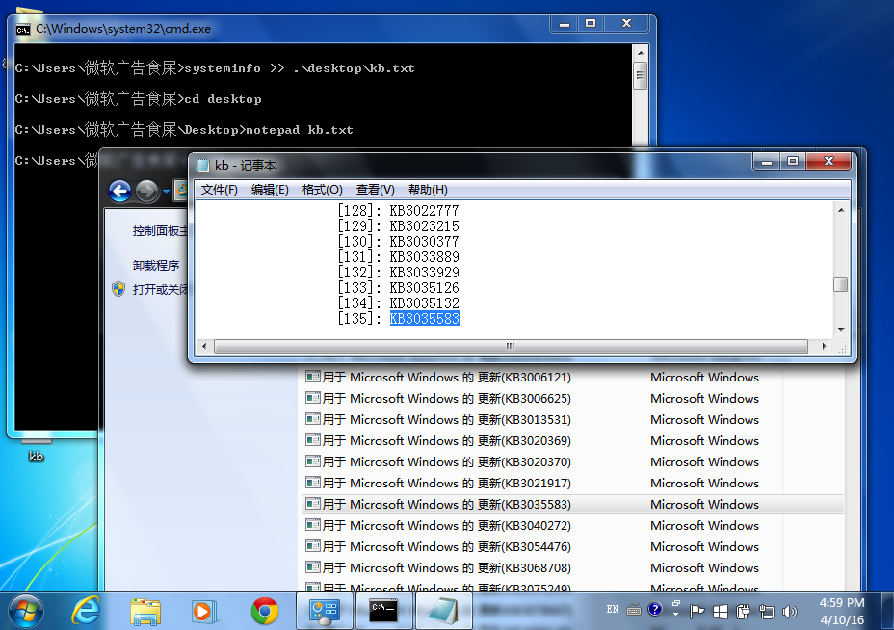This screenshot has height=630, width=894.
Task: Click the EN language indicator in tray
Action: tap(613, 609)
